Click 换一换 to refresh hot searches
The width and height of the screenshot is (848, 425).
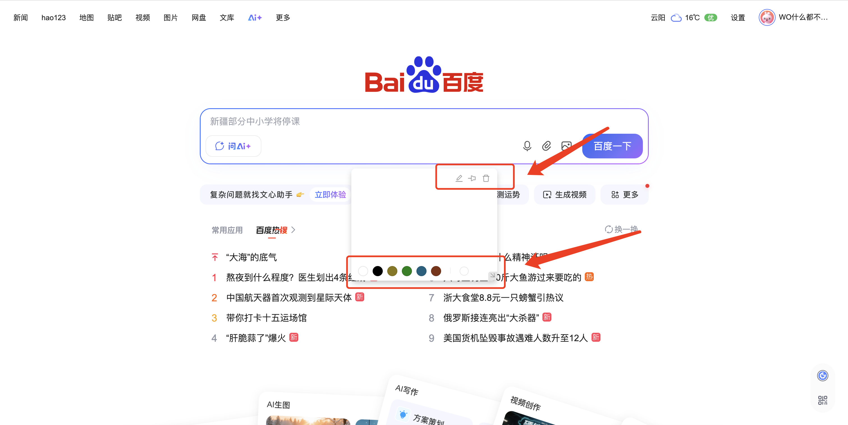click(621, 229)
